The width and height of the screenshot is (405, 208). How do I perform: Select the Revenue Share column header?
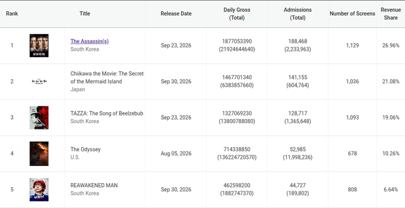[x=391, y=14]
